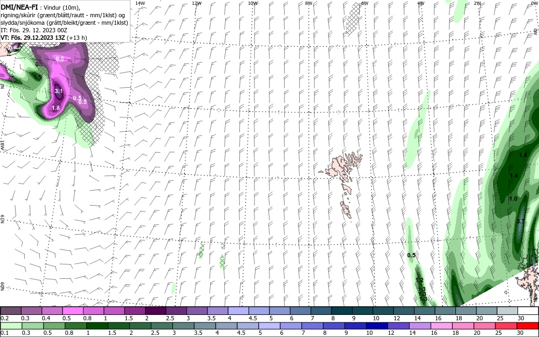Pick the red lower swatch above 30
The image size is (539, 337).
coord(528,326)
